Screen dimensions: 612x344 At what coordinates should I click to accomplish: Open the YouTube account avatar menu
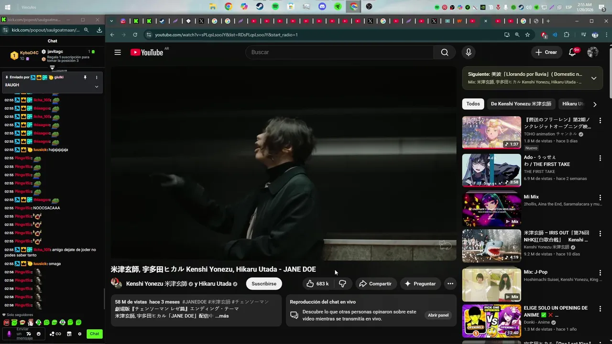tap(593, 52)
